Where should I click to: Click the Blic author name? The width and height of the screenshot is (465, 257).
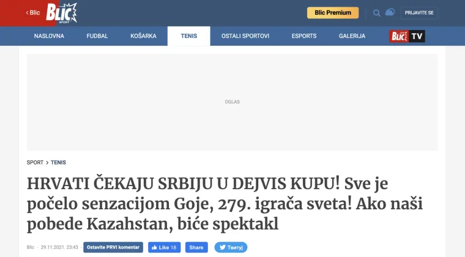31,247
